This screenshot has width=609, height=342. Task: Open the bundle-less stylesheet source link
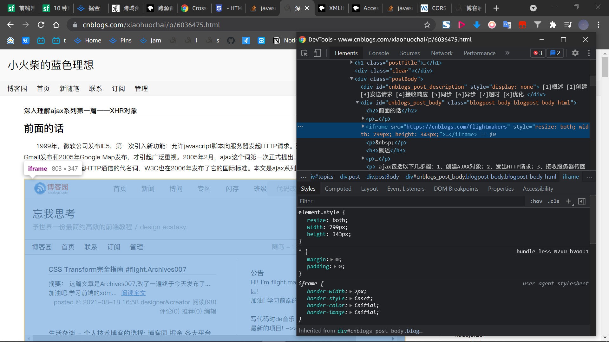coord(552,252)
